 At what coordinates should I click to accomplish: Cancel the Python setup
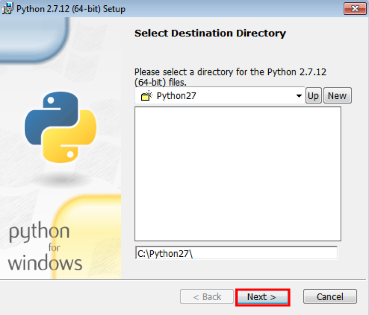pos(330,297)
